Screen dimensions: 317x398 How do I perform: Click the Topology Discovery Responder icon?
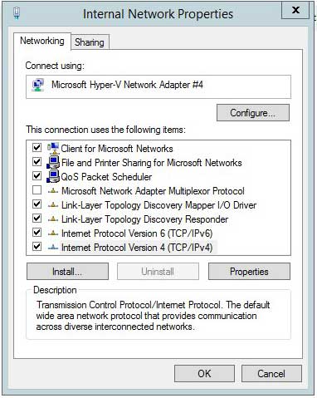(53, 219)
